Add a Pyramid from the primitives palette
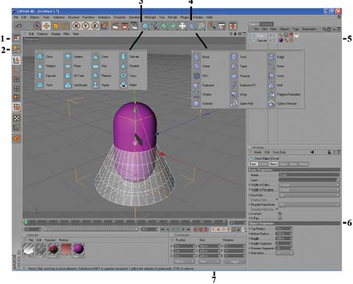Screen dimensions: 353x284 [130, 66]
